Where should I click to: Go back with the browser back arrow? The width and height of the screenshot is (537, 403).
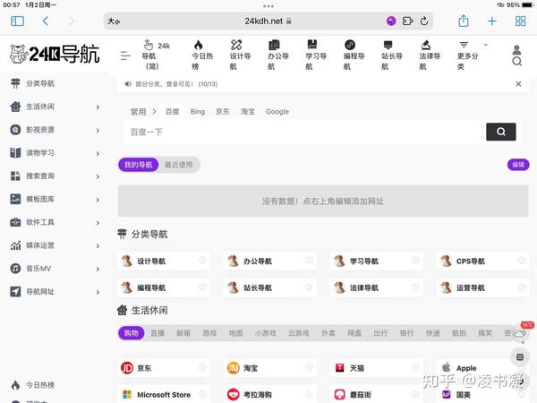tap(46, 21)
